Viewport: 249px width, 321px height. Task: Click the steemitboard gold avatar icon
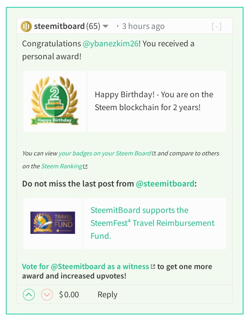pyautogui.click(x=26, y=26)
